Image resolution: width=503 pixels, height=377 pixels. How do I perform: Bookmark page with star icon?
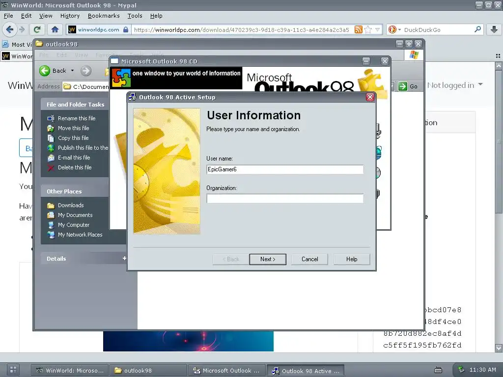pos(368,30)
